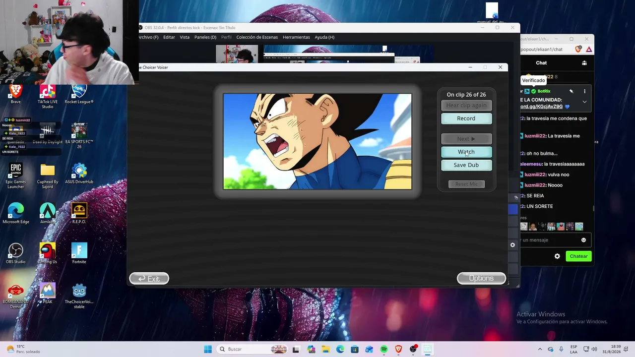635x357 pixels.
Task: Open Microsoft 365 Copilot from the taskbar
Action: pyautogui.click(x=311, y=349)
